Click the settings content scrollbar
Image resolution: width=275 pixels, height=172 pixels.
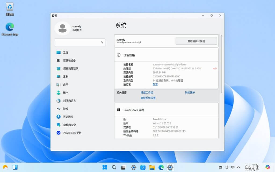pos(222,64)
